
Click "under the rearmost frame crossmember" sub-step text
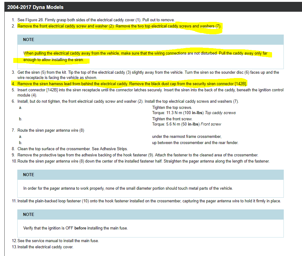click(187, 137)
